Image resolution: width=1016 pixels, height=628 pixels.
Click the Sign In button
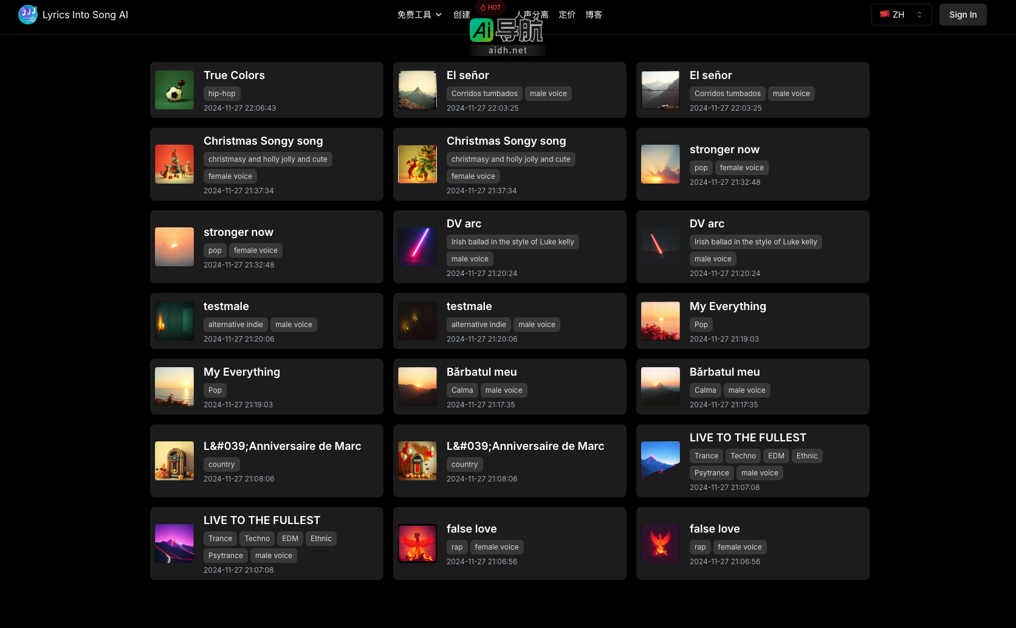[x=963, y=15]
